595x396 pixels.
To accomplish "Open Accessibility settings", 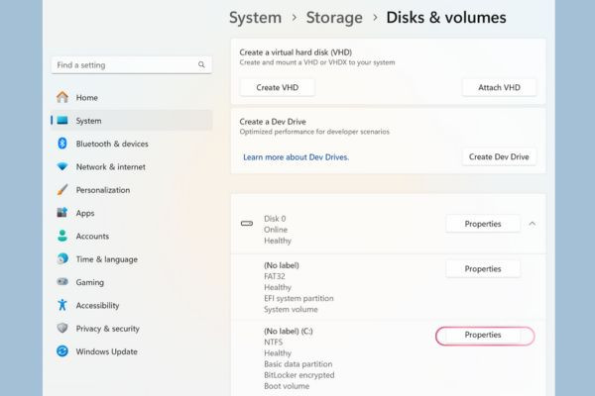I will coord(131,306).
